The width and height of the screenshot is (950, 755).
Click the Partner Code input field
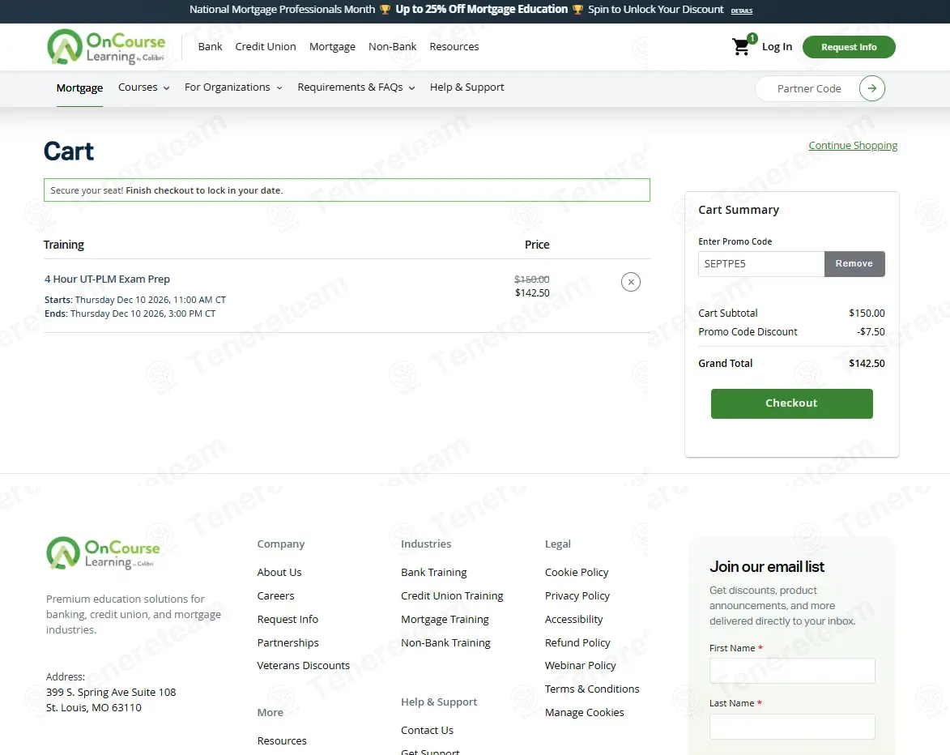coord(808,88)
